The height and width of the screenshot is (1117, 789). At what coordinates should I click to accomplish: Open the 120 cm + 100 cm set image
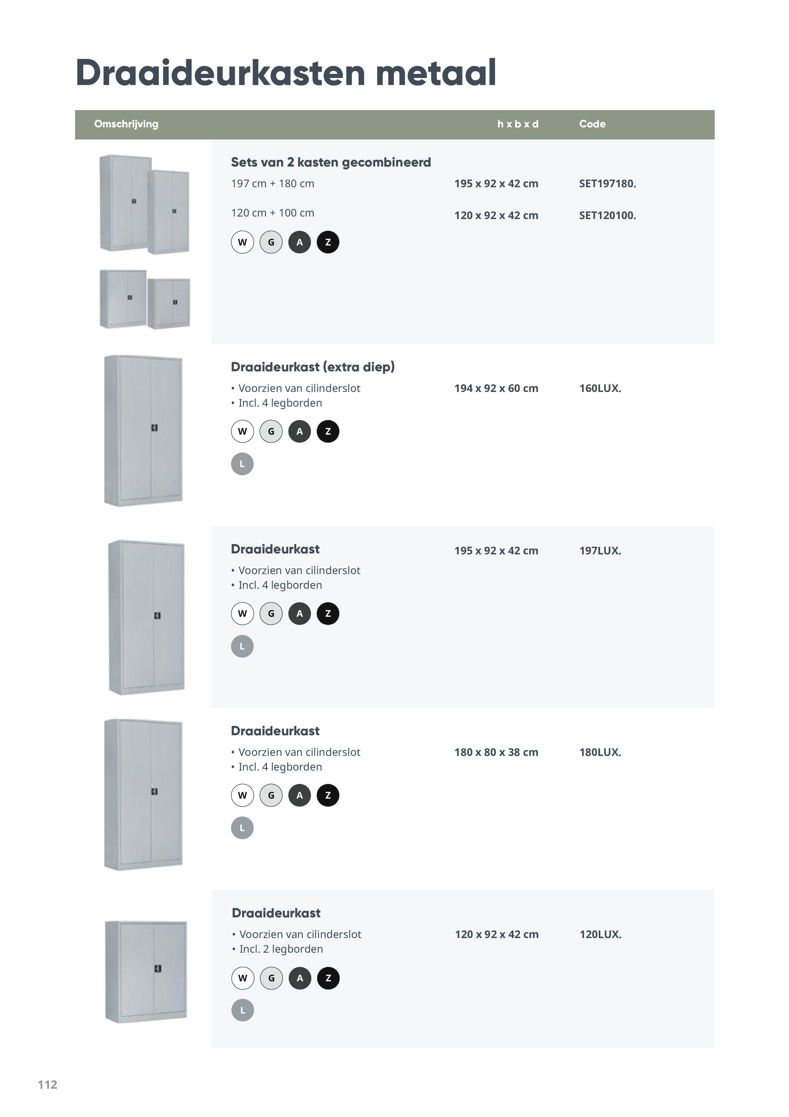(144, 299)
